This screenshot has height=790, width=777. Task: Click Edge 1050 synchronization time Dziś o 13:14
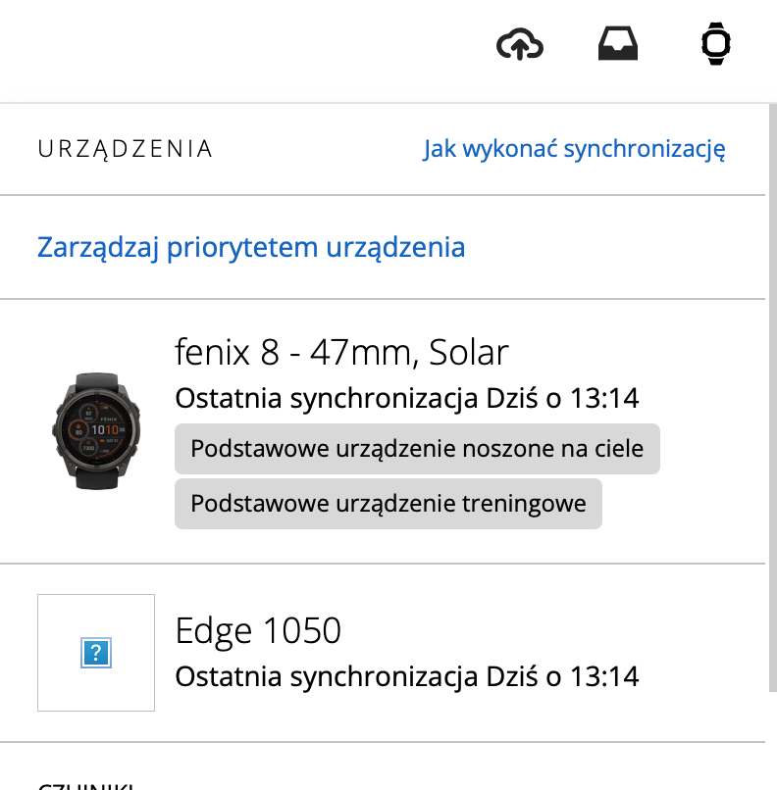point(406,675)
